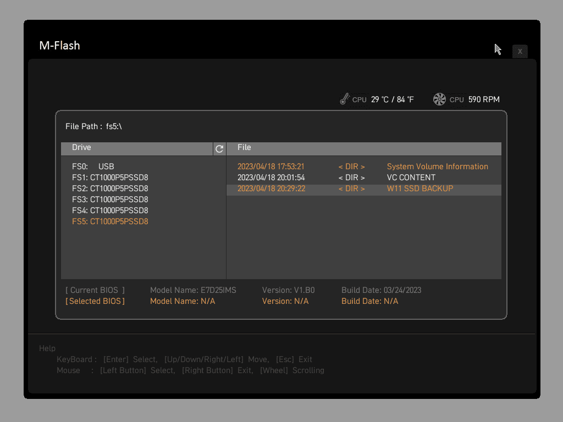This screenshot has width=563, height=422.
Task: Click the CPU temperature thermometer icon
Action: [x=345, y=99]
